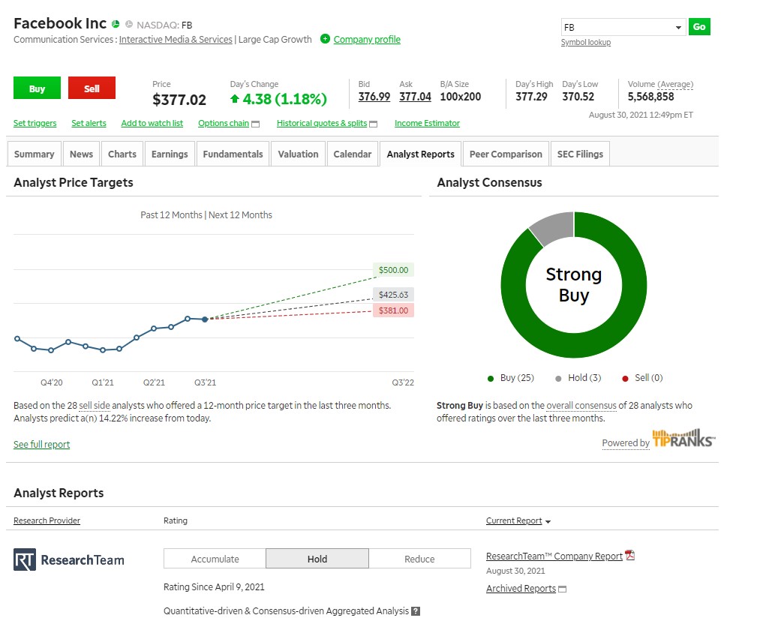Click the latest filled data point on price chart
The width and height of the screenshot is (757, 636).
(205, 319)
